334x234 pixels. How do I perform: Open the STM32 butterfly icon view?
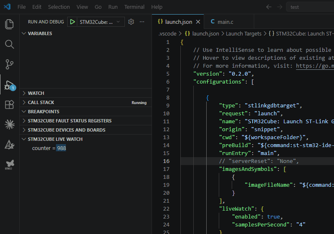click(9, 164)
